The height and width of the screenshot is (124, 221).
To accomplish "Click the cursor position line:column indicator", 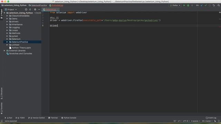I will (x=175, y=121).
